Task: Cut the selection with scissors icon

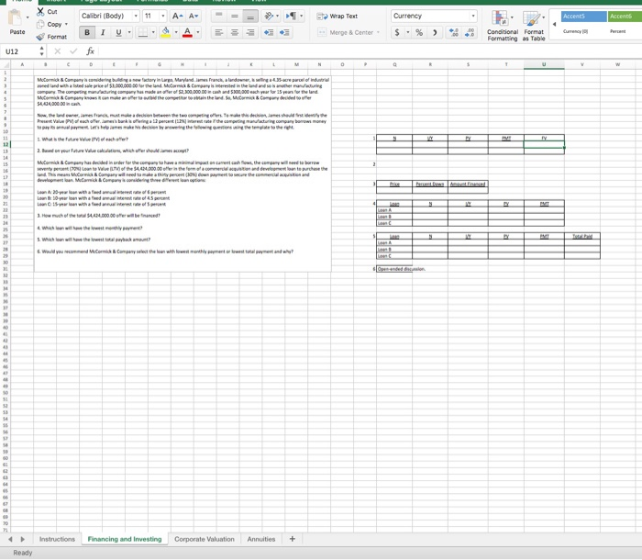Action: 40,12
